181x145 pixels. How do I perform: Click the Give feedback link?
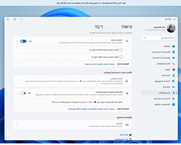click(x=122, y=139)
